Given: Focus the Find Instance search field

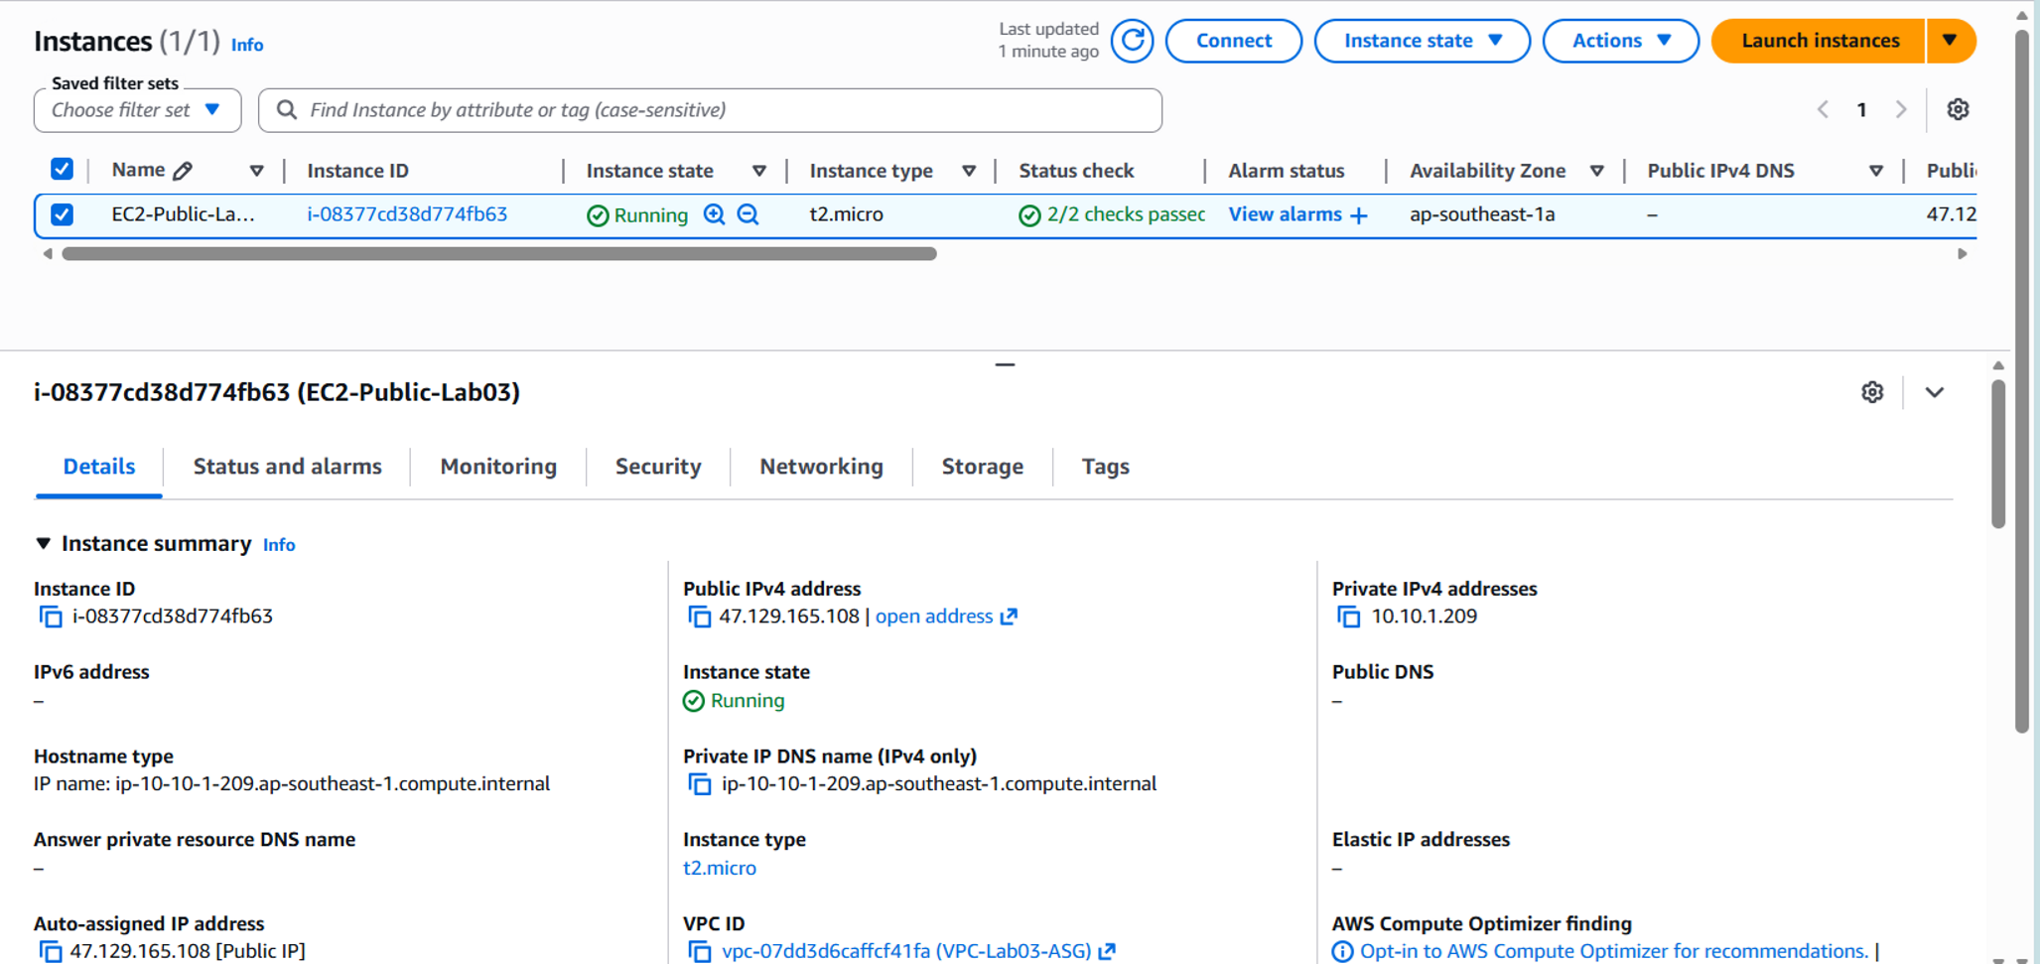Looking at the screenshot, I should coord(710,110).
